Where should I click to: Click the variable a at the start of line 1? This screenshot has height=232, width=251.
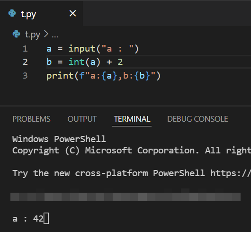49,49
